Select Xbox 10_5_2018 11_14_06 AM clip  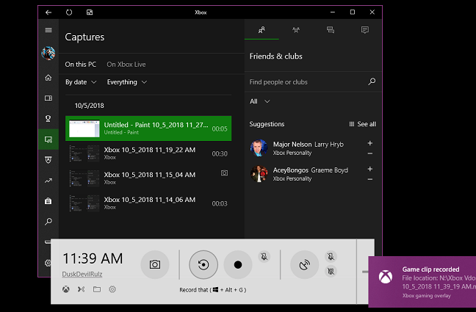coord(148,203)
